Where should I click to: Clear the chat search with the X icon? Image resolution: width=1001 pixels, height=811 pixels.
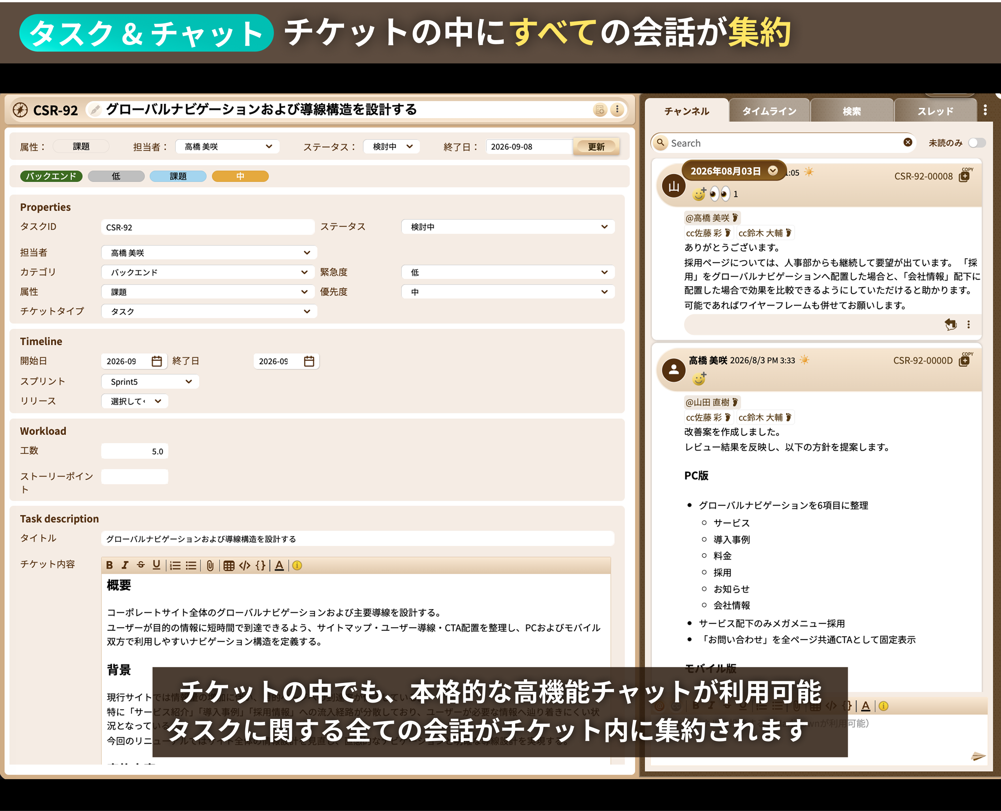(x=908, y=142)
